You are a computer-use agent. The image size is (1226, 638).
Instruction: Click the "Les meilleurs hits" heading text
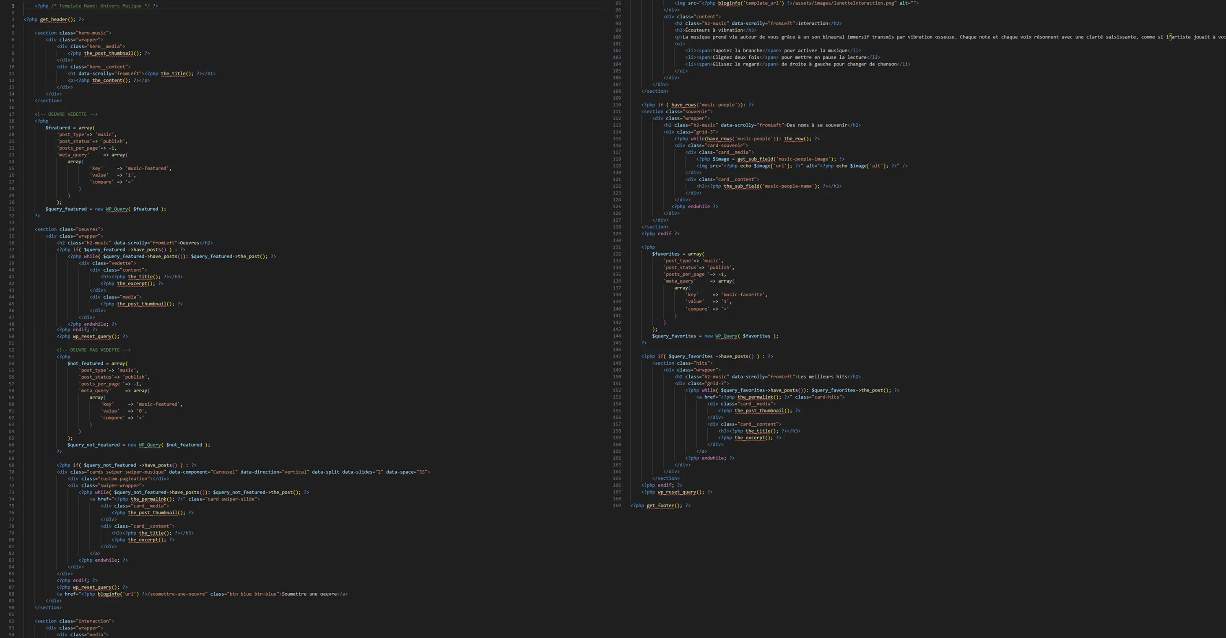(822, 376)
